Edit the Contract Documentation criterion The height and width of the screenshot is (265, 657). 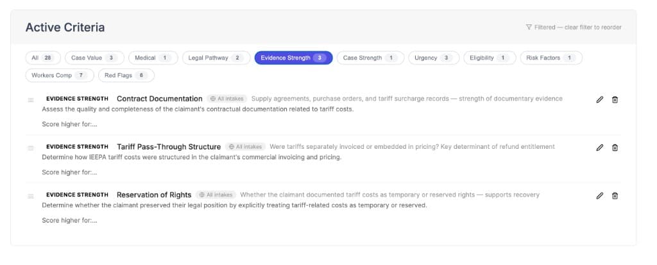tap(599, 99)
